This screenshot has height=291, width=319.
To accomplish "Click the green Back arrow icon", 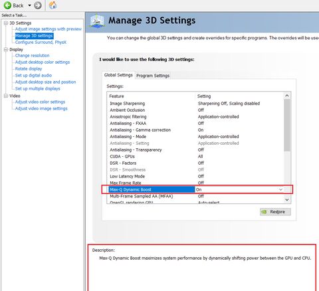I will pyautogui.click(x=7, y=5).
